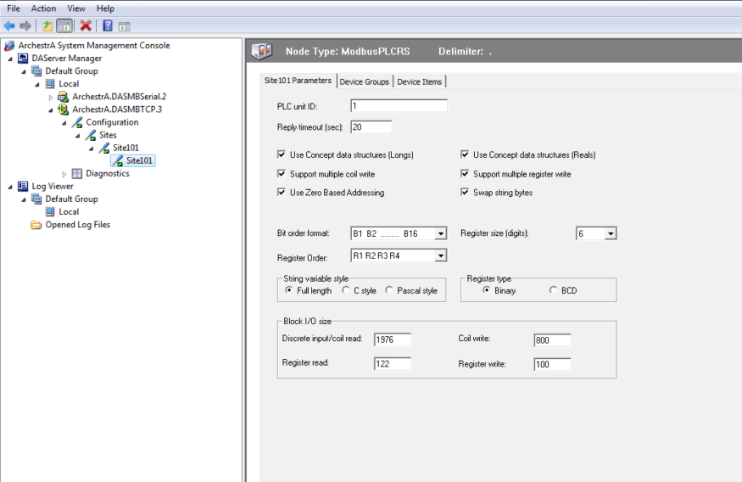The image size is (742, 482).
Task: Select BCD register type
Action: coord(553,289)
